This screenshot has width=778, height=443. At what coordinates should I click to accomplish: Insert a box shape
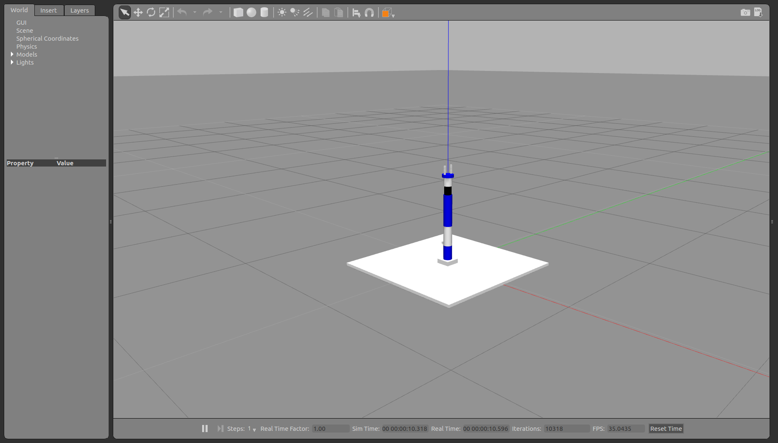[x=238, y=13]
